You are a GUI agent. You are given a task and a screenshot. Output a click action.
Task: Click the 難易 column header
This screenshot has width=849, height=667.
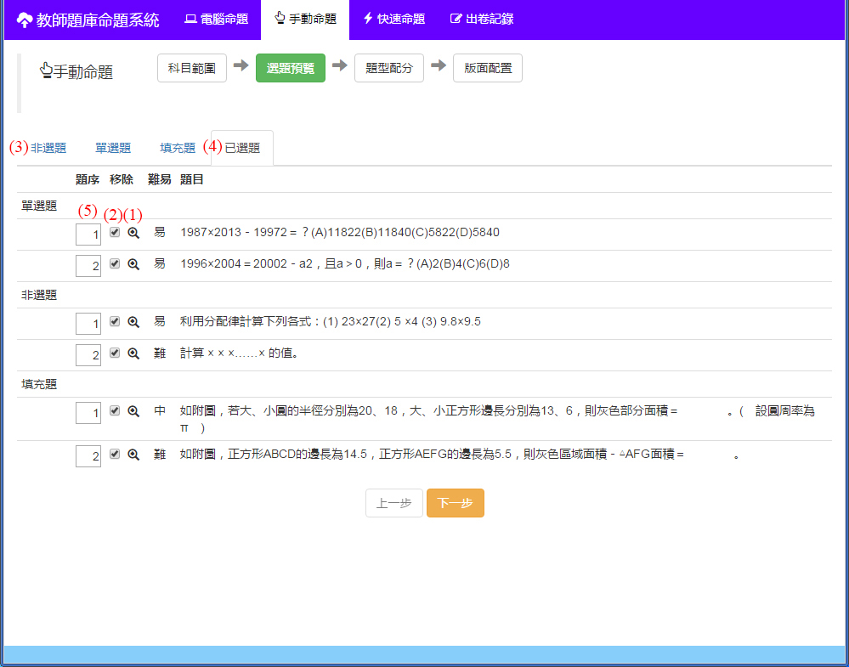(x=160, y=180)
